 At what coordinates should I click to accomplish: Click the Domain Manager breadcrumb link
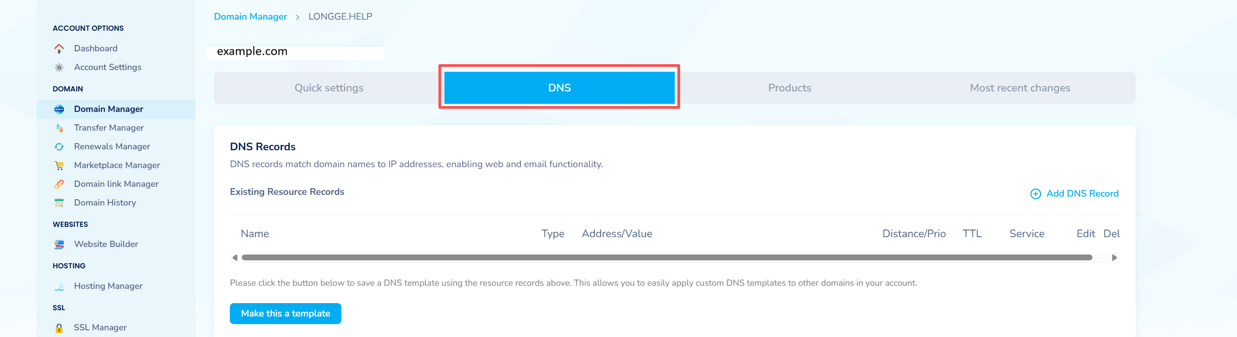tap(250, 16)
